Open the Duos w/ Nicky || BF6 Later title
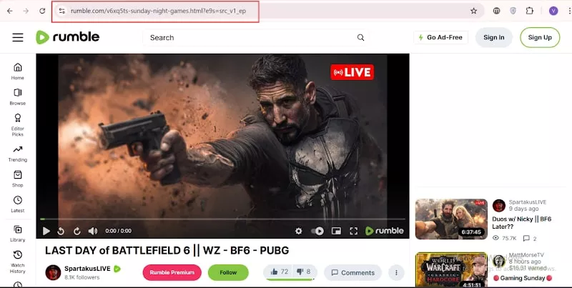Screen dimensions: 572x288 (x=522, y=223)
